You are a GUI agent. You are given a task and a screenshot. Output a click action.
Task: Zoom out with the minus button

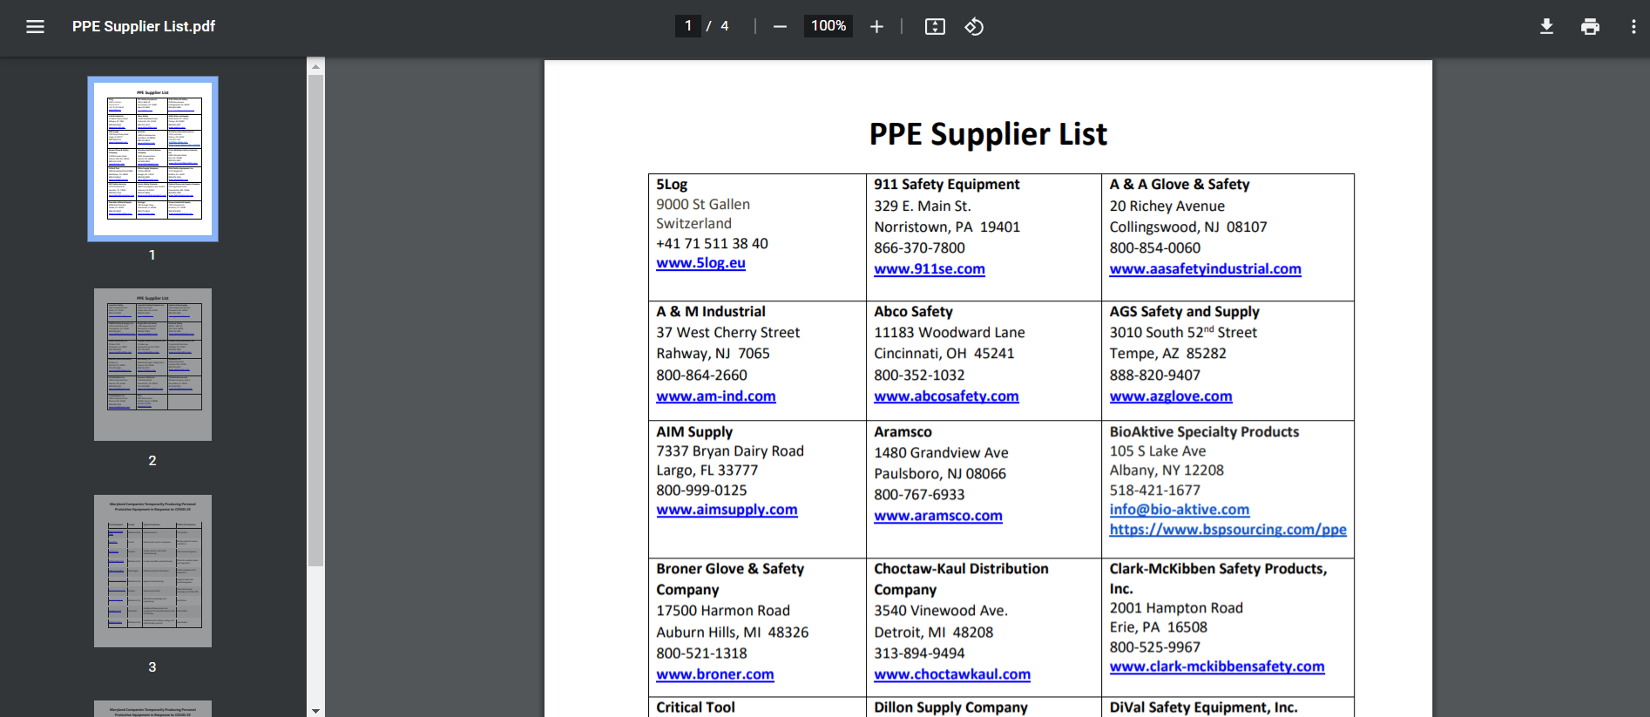(x=780, y=27)
